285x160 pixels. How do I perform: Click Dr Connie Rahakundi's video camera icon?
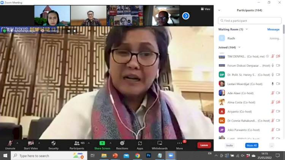[278, 120]
